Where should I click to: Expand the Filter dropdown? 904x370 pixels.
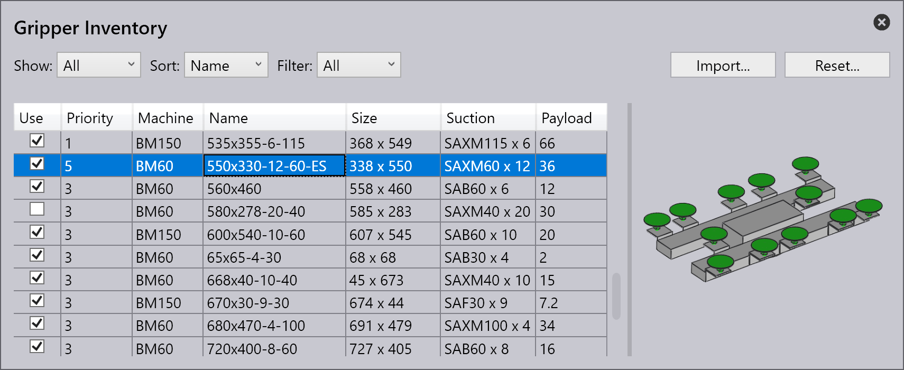(358, 65)
